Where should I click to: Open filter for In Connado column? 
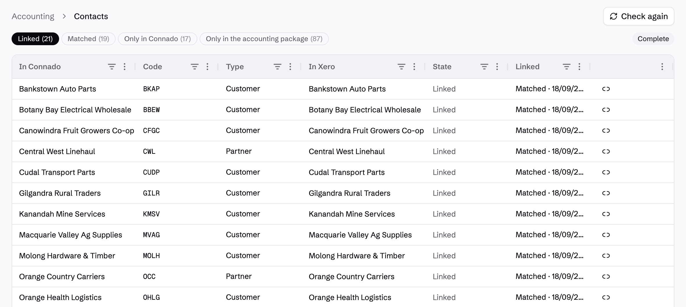[112, 67]
